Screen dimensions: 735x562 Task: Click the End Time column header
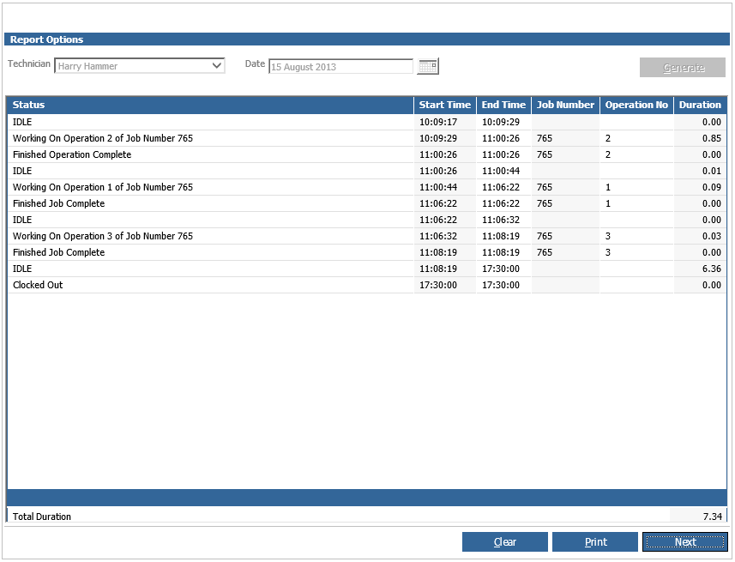click(x=503, y=105)
